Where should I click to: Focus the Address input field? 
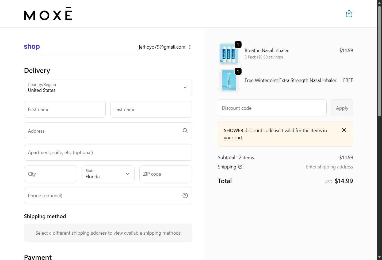pos(108,131)
